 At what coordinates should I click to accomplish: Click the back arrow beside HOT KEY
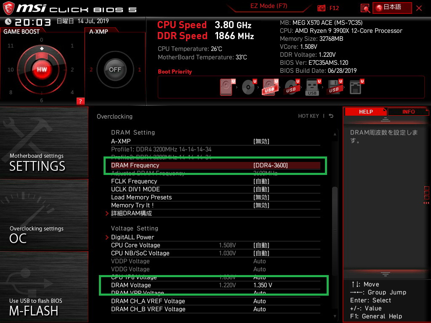331,116
